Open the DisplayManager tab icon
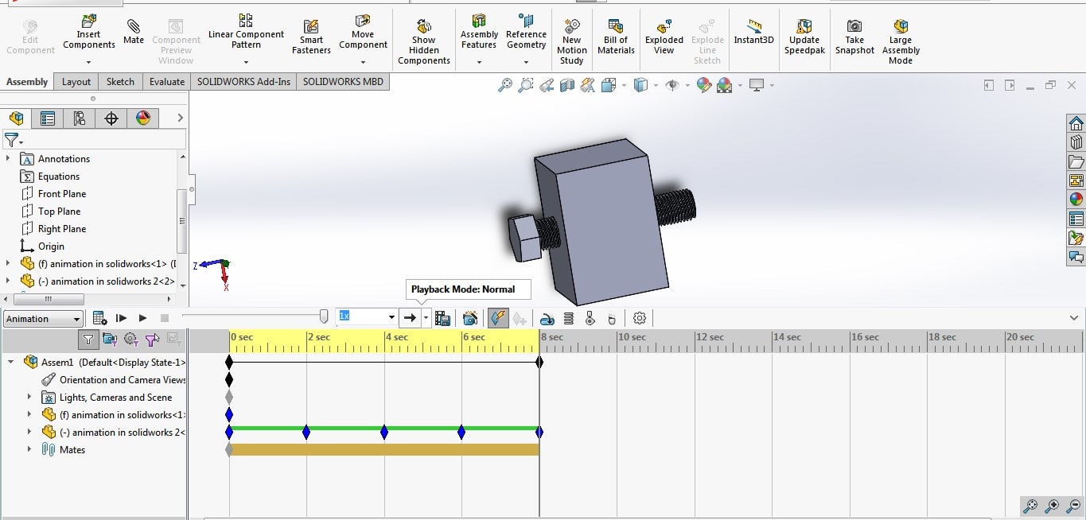The height and width of the screenshot is (520, 1086). click(143, 118)
